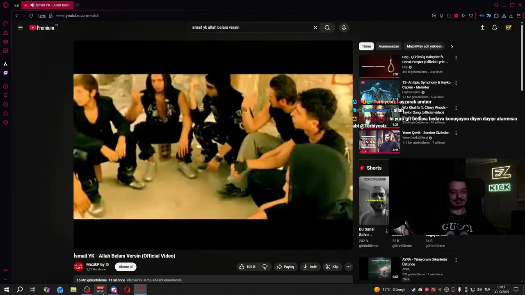Open options for An Epic Symphony video
The width and height of the screenshot is (525, 295).
click(x=456, y=83)
